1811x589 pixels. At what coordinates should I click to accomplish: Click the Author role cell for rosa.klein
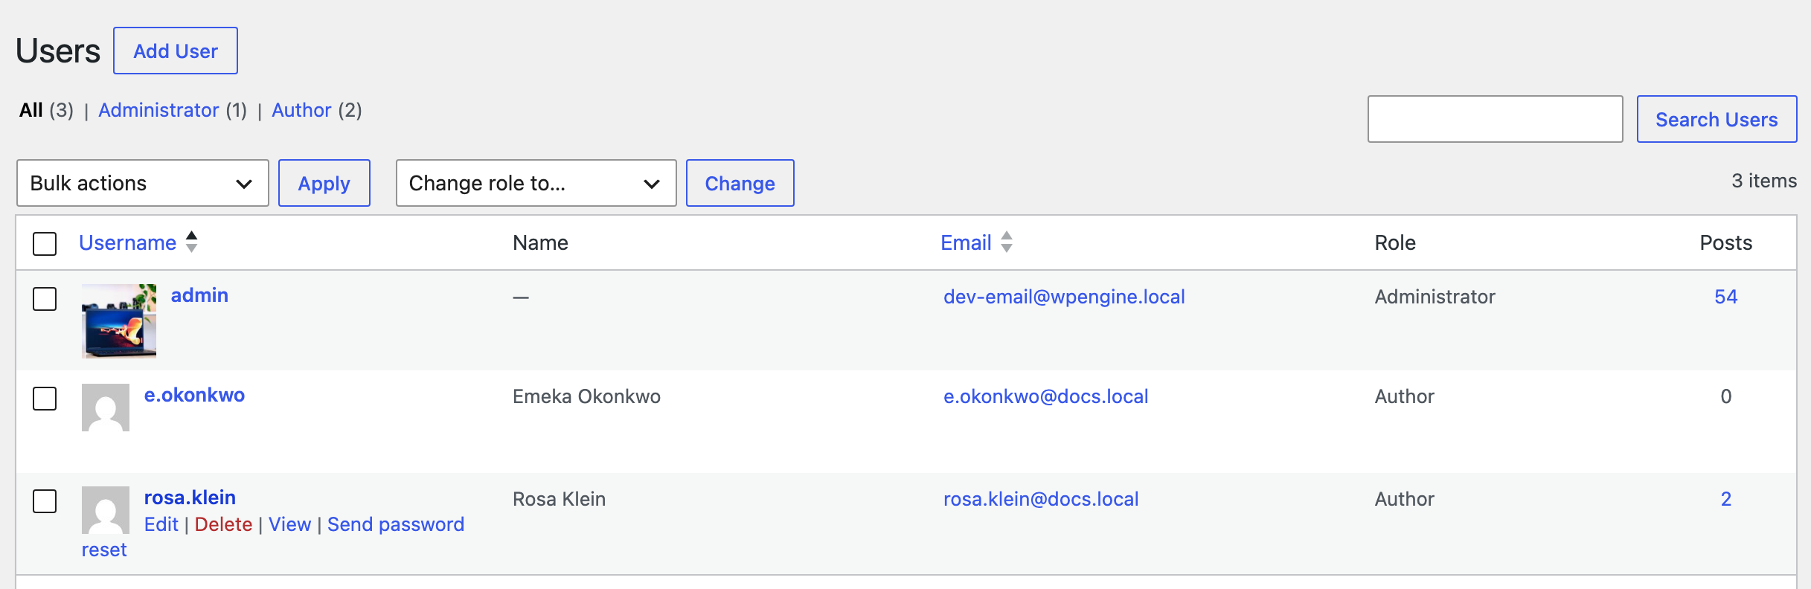point(1404,499)
